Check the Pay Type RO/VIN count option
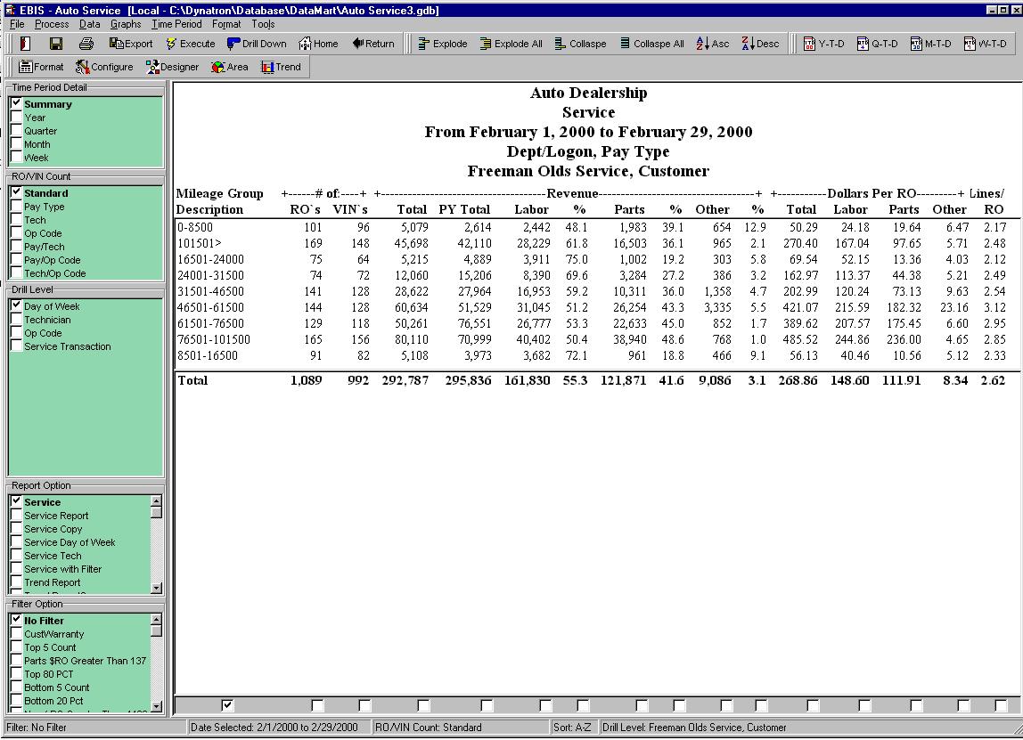The width and height of the screenshot is (1023, 740). [17, 207]
